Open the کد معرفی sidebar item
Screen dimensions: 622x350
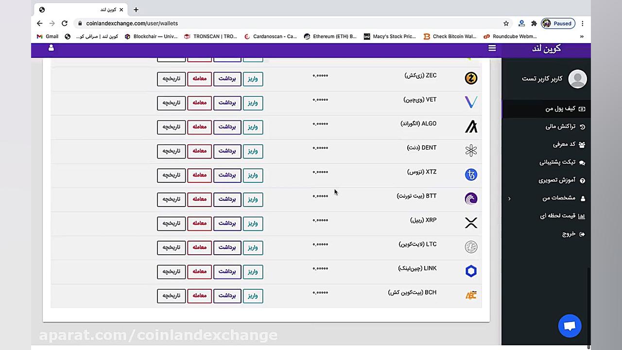[x=546, y=144]
